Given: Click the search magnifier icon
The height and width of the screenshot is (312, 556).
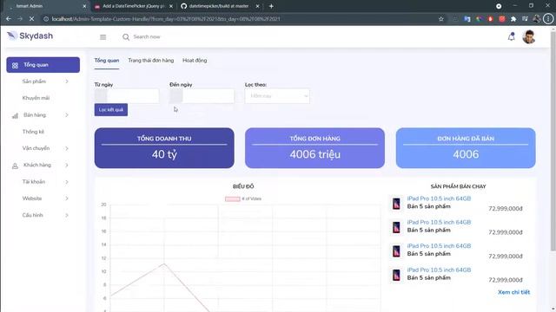Looking at the screenshot, I should [x=126, y=36].
